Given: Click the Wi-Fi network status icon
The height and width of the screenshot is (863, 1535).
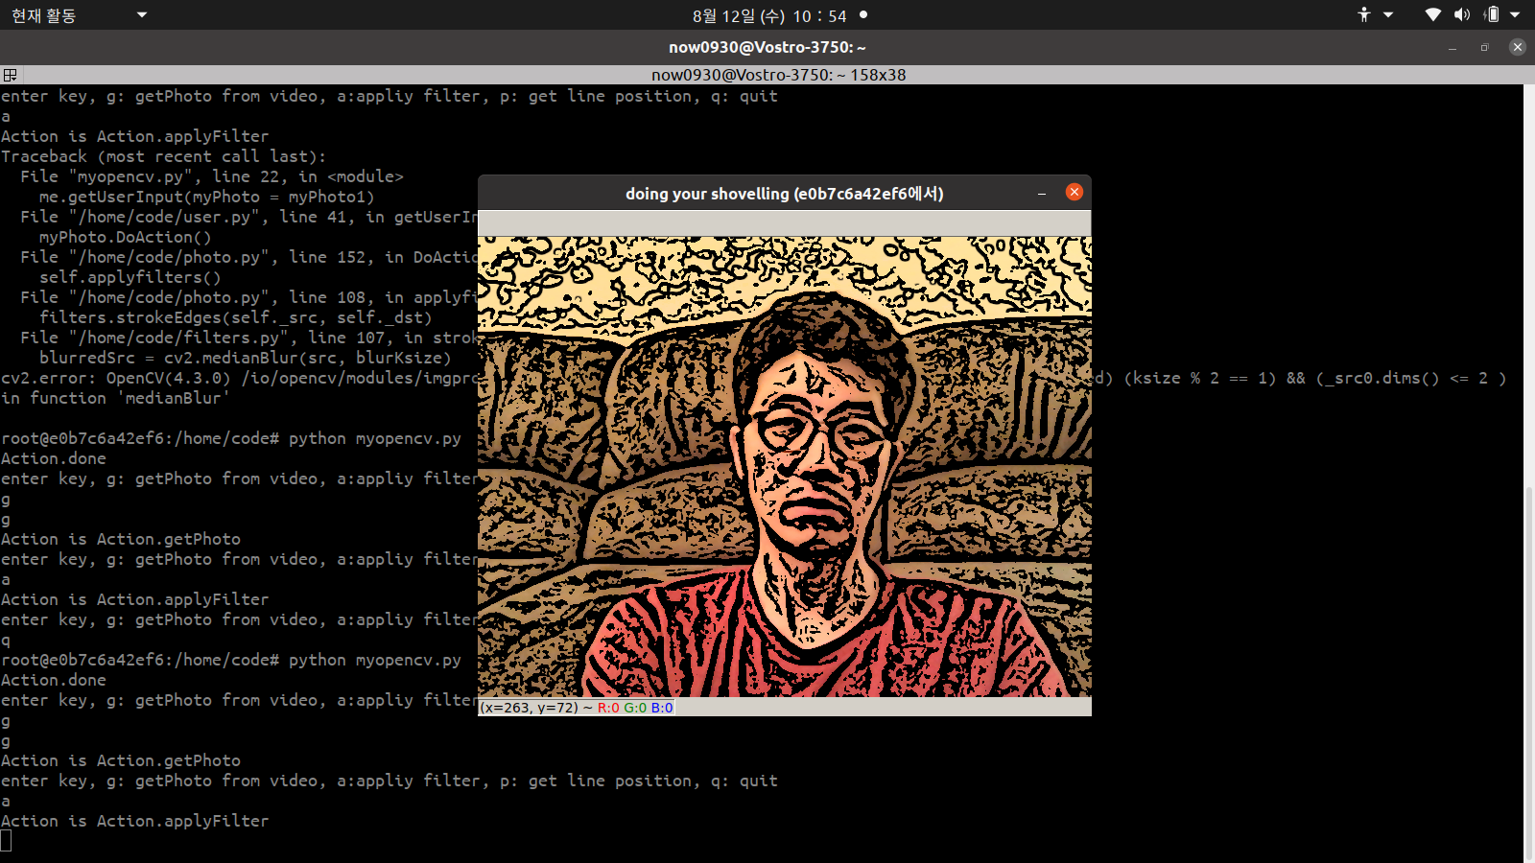Looking at the screenshot, I should pos(1432,14).
